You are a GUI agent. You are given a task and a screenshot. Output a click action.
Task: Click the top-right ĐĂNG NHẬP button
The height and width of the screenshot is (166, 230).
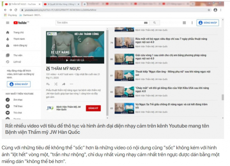tap(208, 23)
